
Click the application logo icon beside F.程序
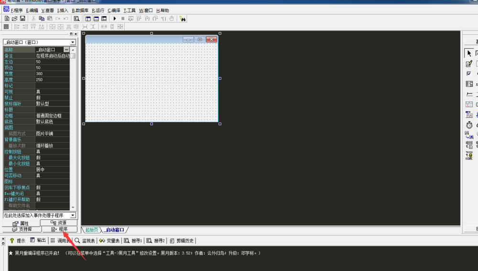pos(6,10)
